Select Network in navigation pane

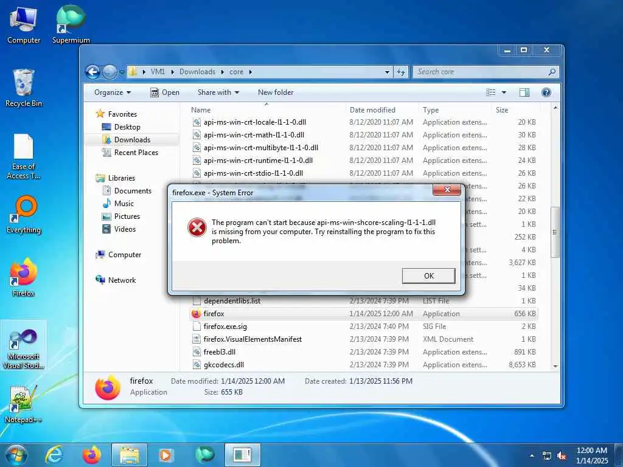pos(122,280)
